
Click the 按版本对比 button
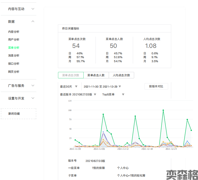coord(156,86)
